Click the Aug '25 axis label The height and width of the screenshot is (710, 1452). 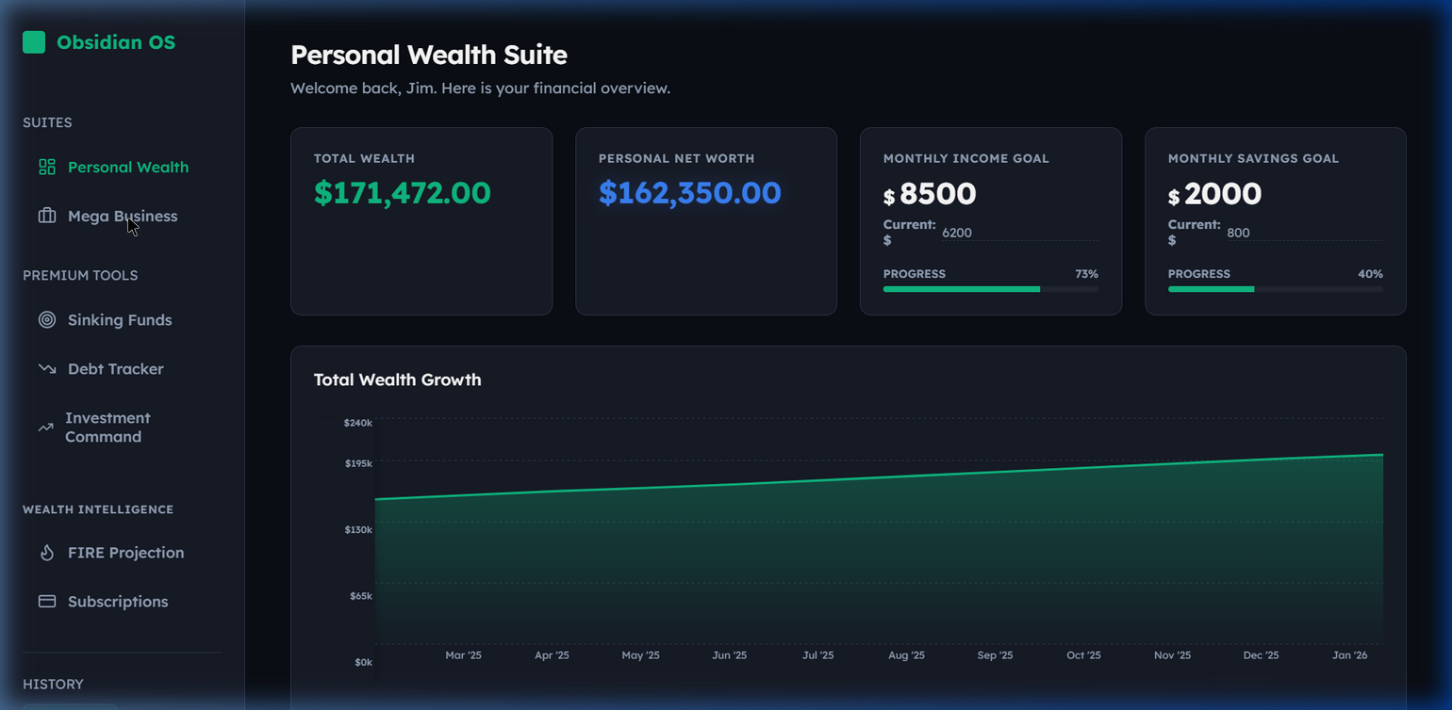(906, 655)
